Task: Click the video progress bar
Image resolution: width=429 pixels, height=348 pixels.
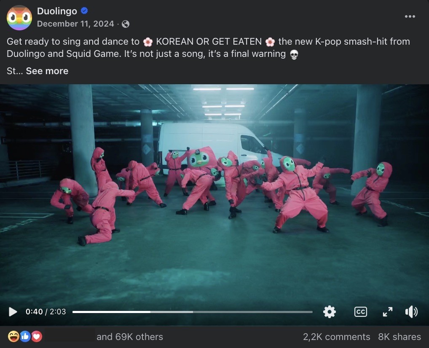Action: click(x=192, y=312)
